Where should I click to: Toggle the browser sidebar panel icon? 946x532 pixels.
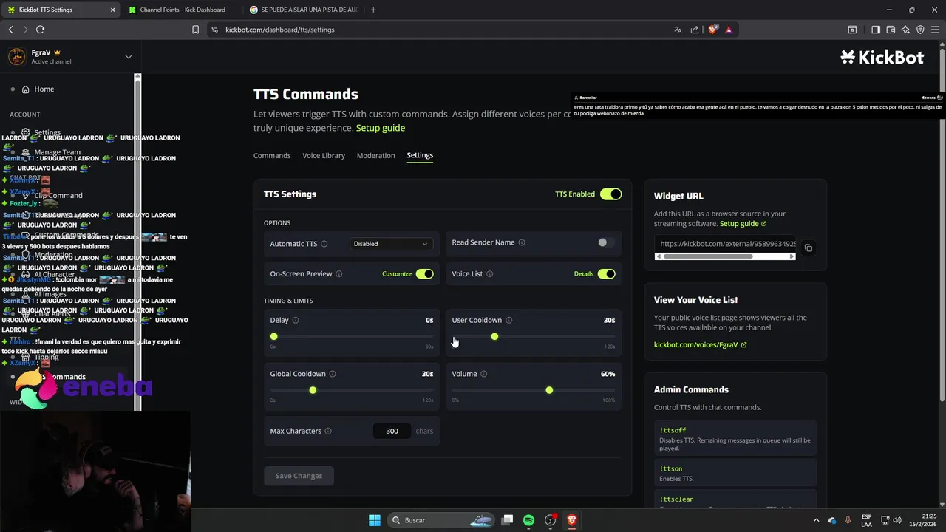[876, 30]
